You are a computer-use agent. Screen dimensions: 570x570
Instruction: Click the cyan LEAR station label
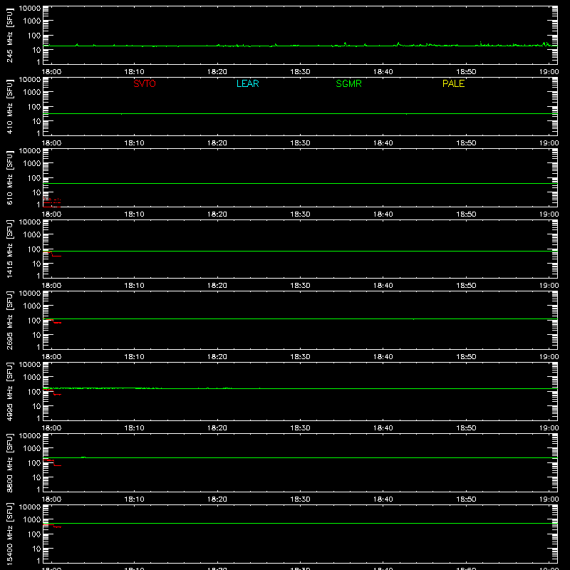pos(247,83)
